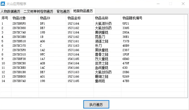Screen dimensions: 189x110
Task: Select object cell 2B7DBCB0
Action: pos(19,63)
